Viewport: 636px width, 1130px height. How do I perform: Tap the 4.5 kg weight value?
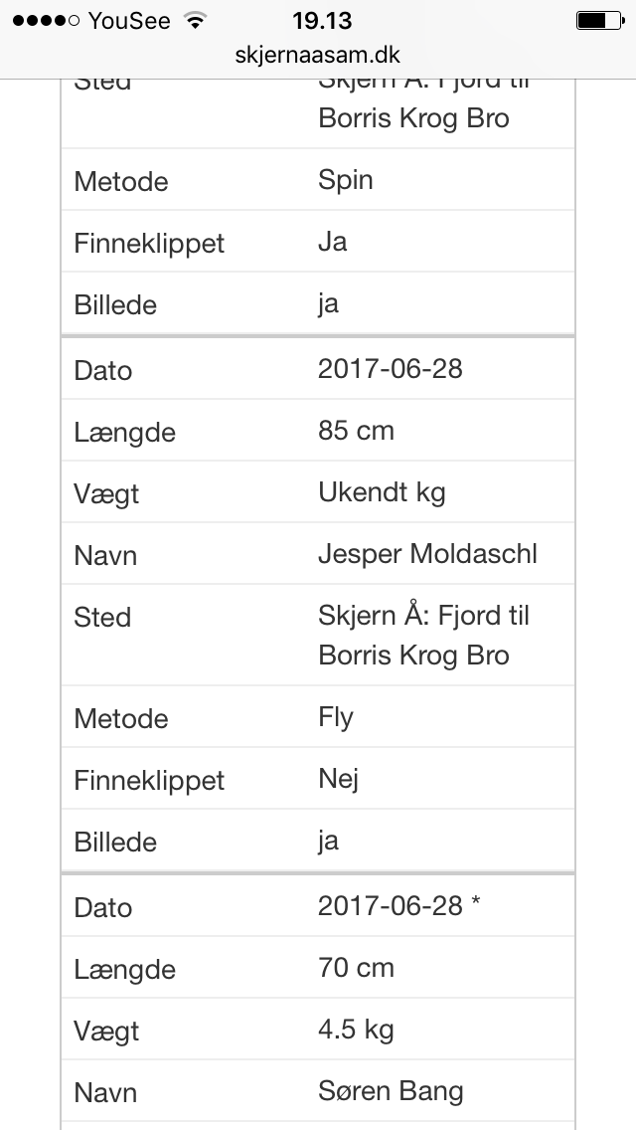(356, 1030)
